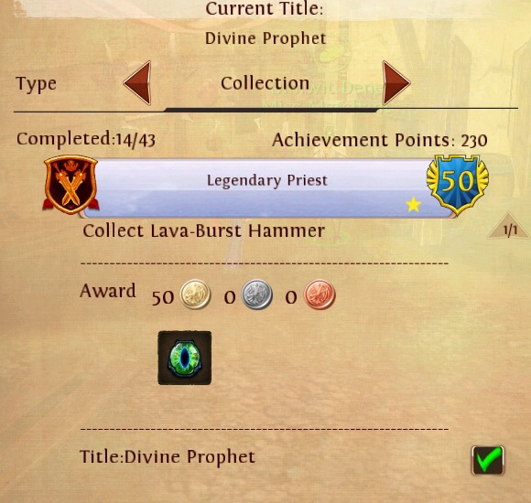The image size is (531, 503).
Task: Click the green eye gem reward item
Action: [x=185, y=358]
